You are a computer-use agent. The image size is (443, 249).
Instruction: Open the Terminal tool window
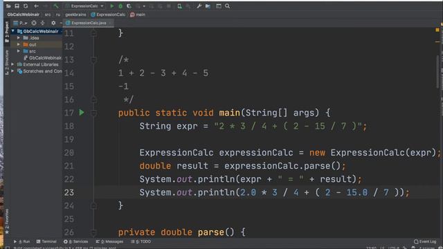click(46, 241)
